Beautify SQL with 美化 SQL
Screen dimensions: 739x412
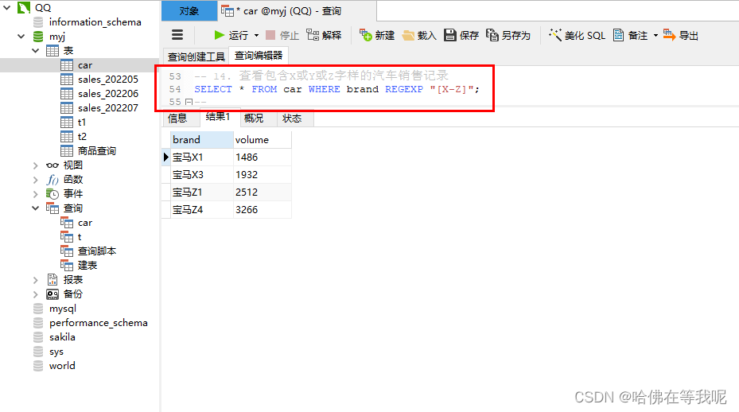[577, 35]
